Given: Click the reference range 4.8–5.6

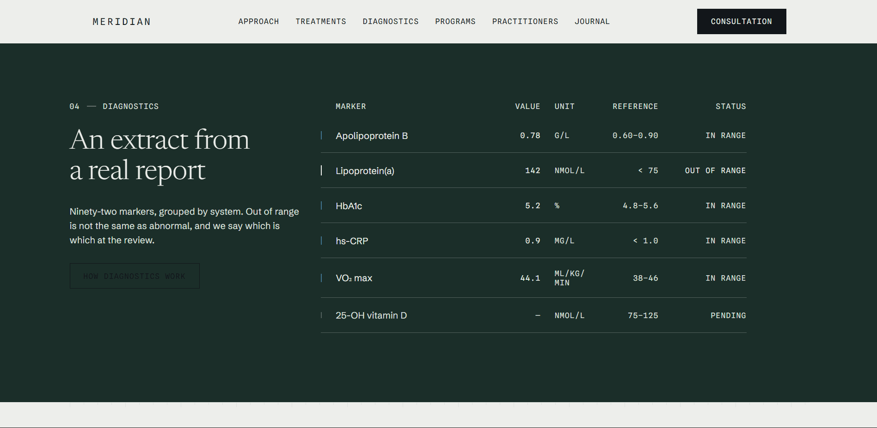Looking at the screenshot, I should click(x=640, y=206).
